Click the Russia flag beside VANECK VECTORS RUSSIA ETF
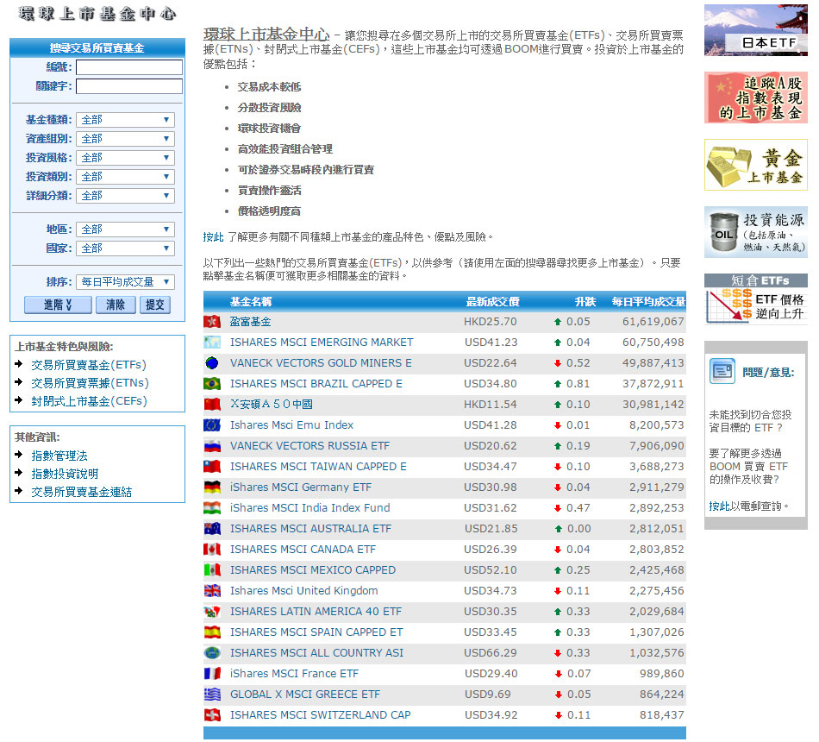819x742 pixels. coord(212,446)
